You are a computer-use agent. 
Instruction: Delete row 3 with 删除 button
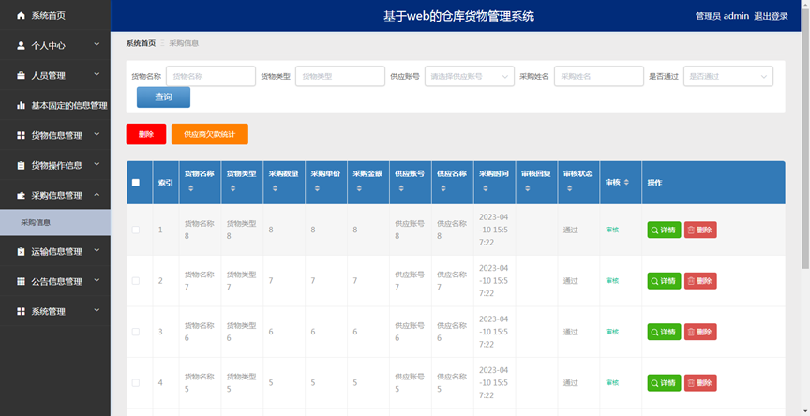click(x=700, y=332)
